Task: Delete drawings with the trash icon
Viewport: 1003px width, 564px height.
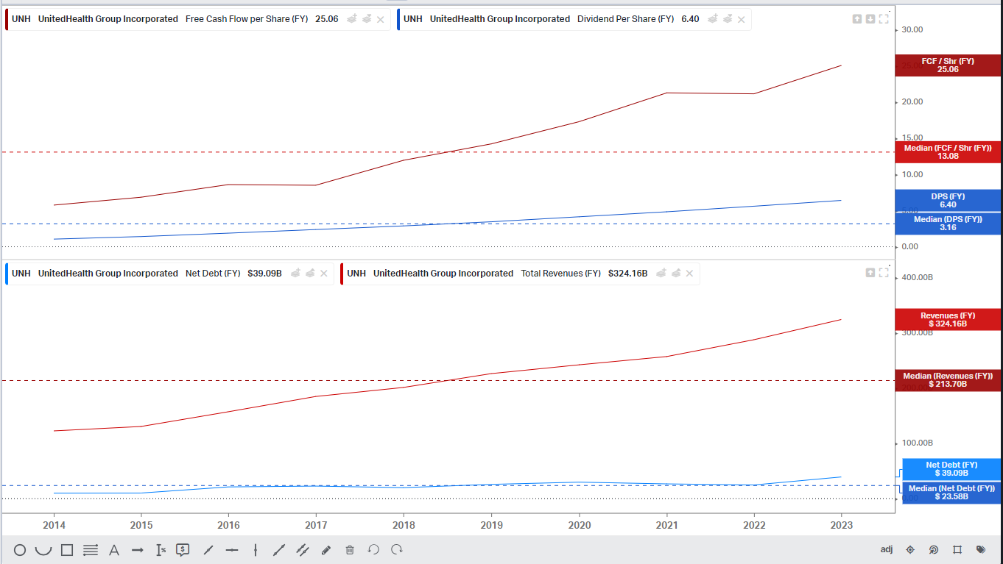Action: [350, 550]
